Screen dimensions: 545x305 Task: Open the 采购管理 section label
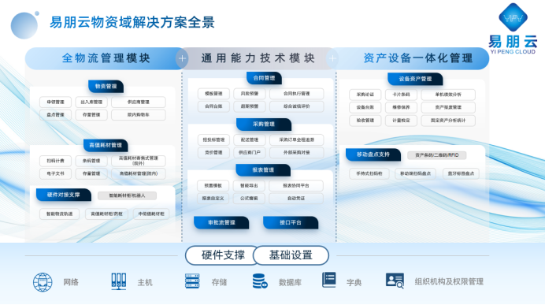[264, 125]
